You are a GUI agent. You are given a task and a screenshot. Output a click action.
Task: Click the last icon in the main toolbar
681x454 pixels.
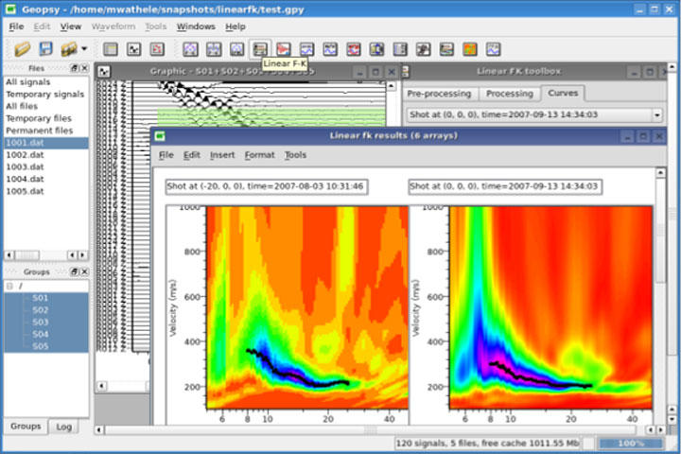coord(493,48)
